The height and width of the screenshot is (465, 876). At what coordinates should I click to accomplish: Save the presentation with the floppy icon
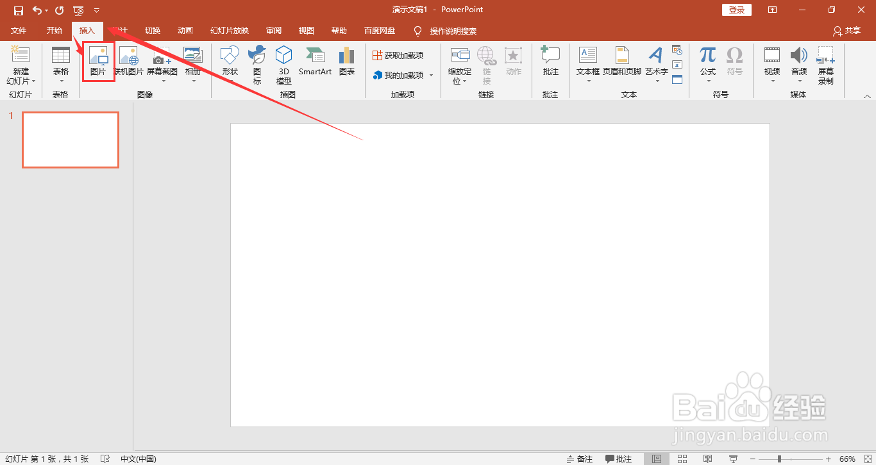19,10
